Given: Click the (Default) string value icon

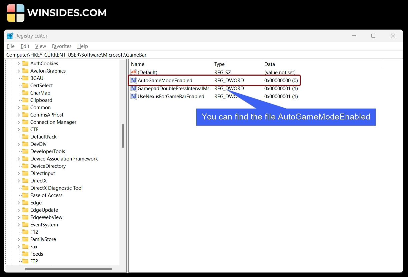Looking at the screenshot, I should (134, 72).
